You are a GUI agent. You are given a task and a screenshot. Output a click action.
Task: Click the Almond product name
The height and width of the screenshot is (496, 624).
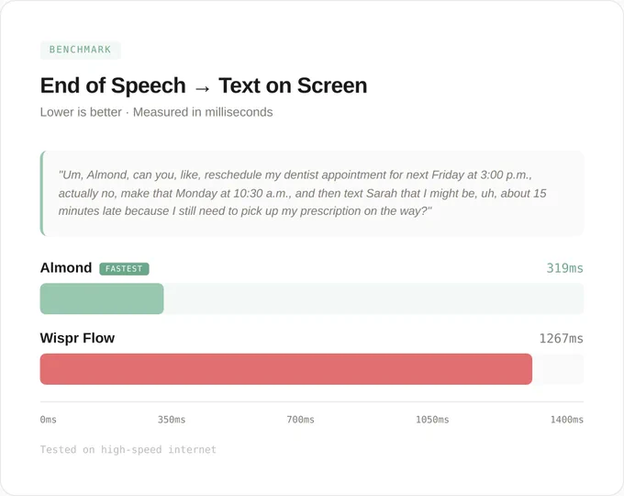click(66, 267)
